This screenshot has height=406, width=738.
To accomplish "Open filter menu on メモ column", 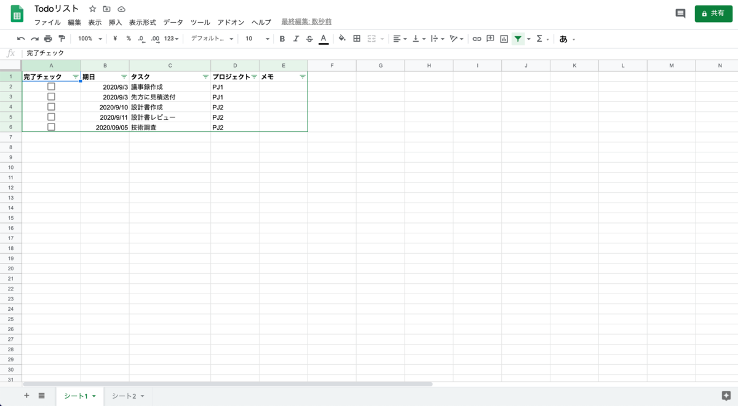I will pyautogui.click(x=303, y=77).
